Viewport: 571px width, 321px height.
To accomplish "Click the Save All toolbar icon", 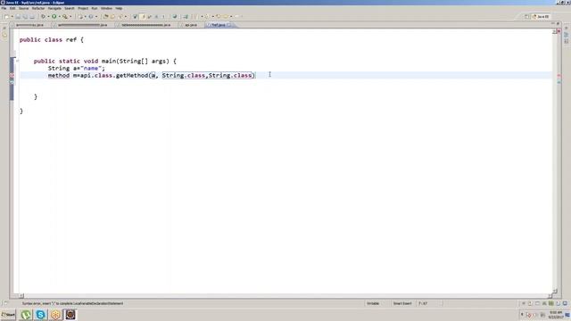I will point(25,16).
